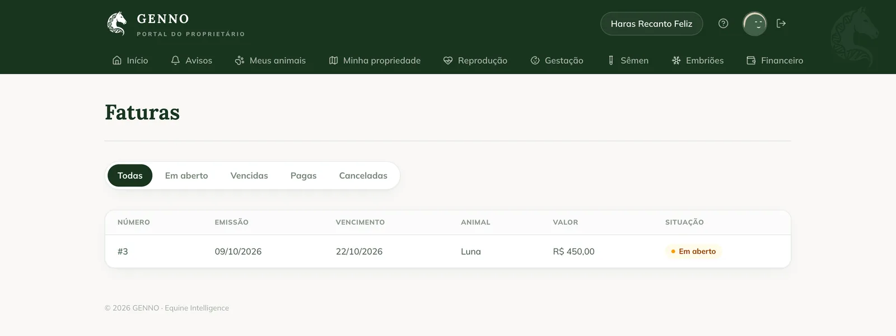Click the snowflake icon beside Embriões
This screenshot has width=896, height=336.
676,60
